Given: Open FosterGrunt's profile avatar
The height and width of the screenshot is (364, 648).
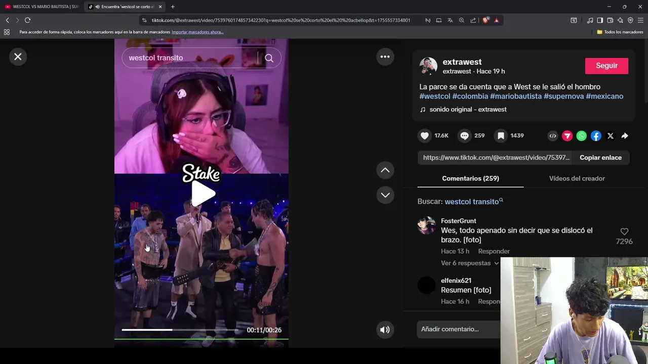Looking at the screenshot, I should pyautogui.click(x=426, y=225).
